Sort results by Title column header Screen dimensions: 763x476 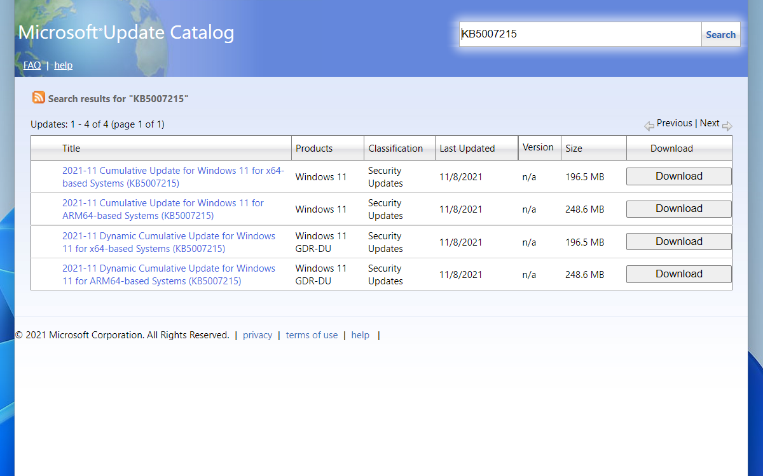[x=71, y=149]
